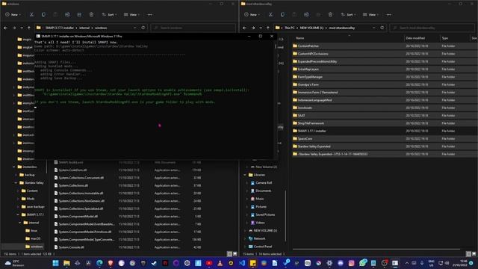Image resolution: width=478 pixels, height=269 pixels.
Task: Click Cut icon in right Explorer toolbar
Action: (270, 14)
